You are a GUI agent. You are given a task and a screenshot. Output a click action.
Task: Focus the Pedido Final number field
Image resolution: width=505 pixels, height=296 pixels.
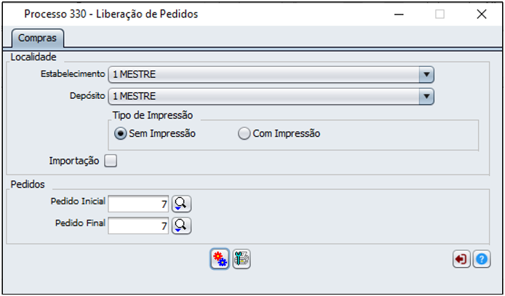(x=138, y=225)
